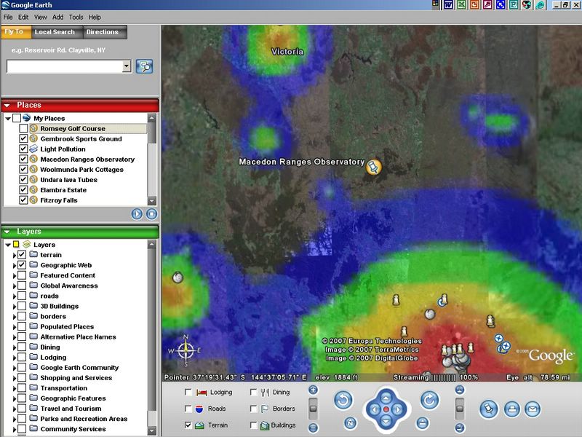Open the Add menu

tap(58, 17)
